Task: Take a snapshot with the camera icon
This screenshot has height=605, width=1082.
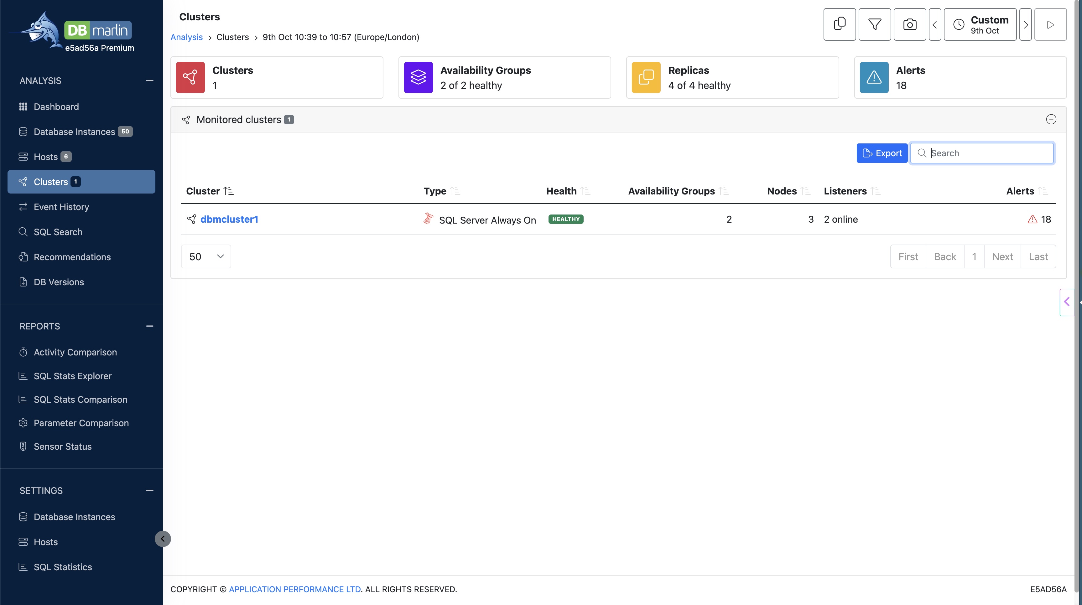Action: [910, 24]
